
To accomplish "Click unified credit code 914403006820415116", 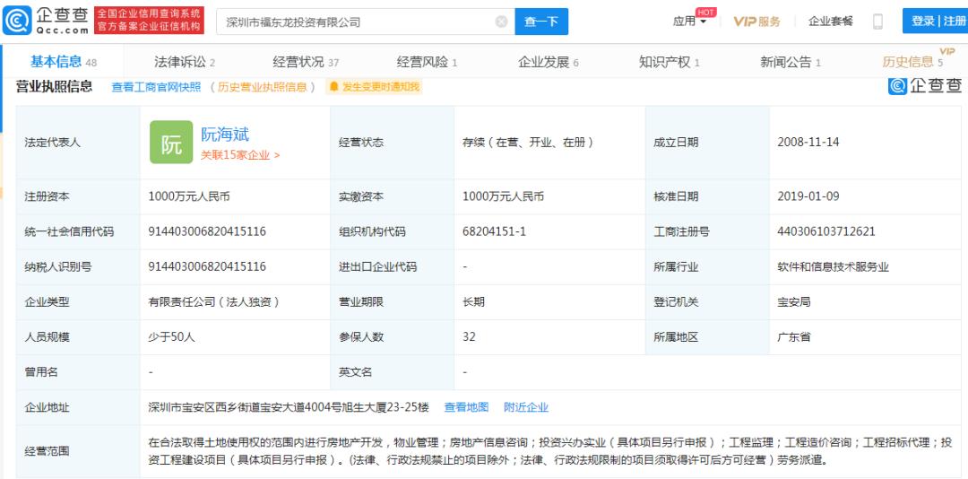I will pyautogui.click(x=207, y=231).
